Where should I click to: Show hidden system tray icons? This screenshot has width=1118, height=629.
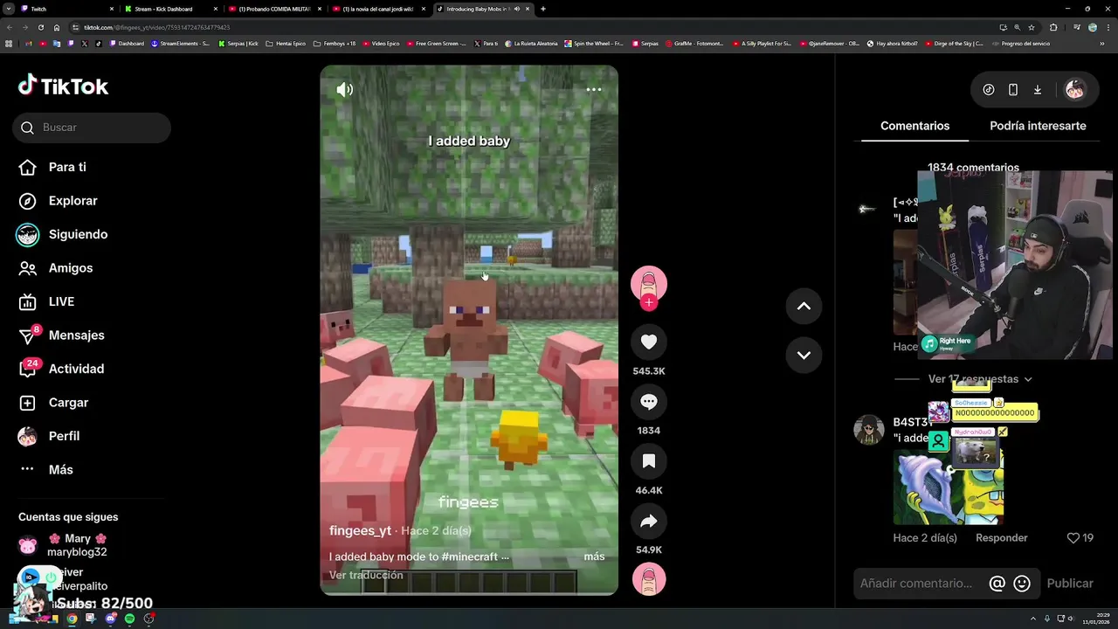click(1033, 619)
